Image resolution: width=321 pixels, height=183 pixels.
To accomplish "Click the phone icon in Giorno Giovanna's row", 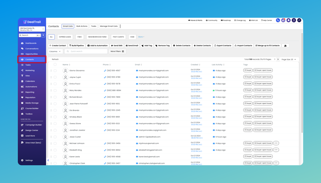I will 105,71.
